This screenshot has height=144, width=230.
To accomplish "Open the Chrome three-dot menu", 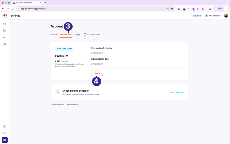I will pos(227,9).
